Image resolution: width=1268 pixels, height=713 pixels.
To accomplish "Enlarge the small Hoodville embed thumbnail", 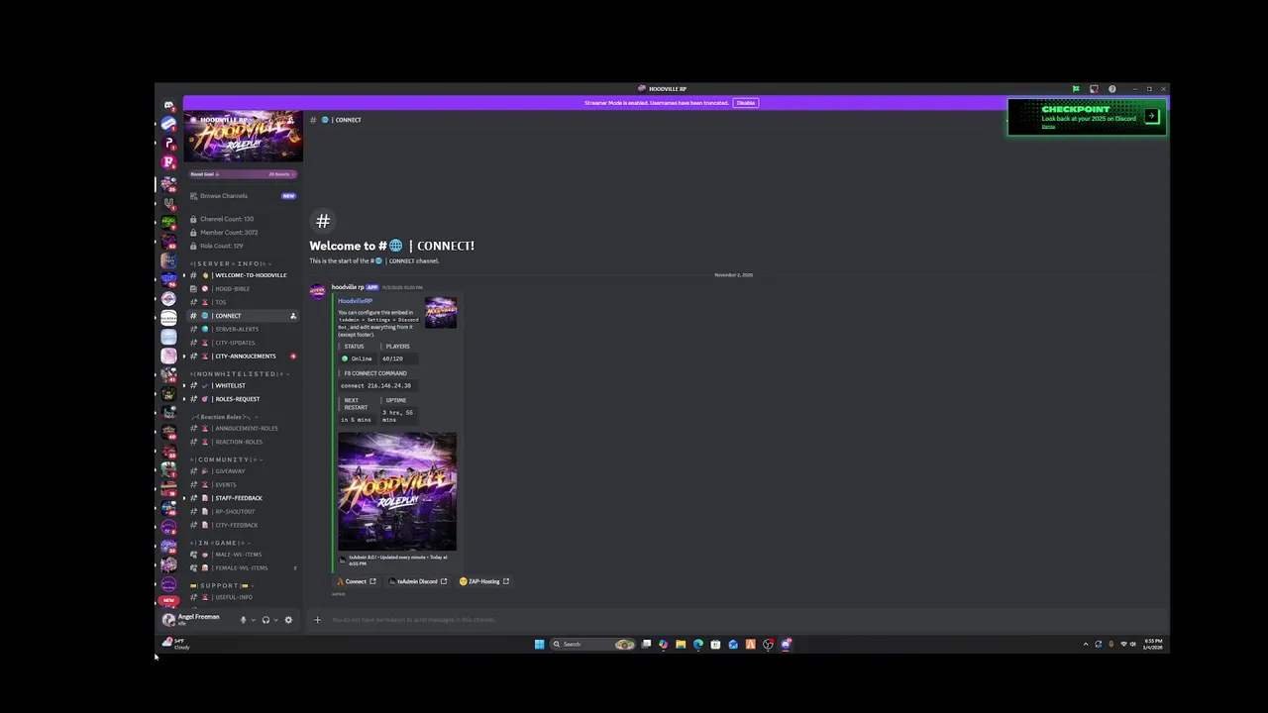I will [441, 312].
